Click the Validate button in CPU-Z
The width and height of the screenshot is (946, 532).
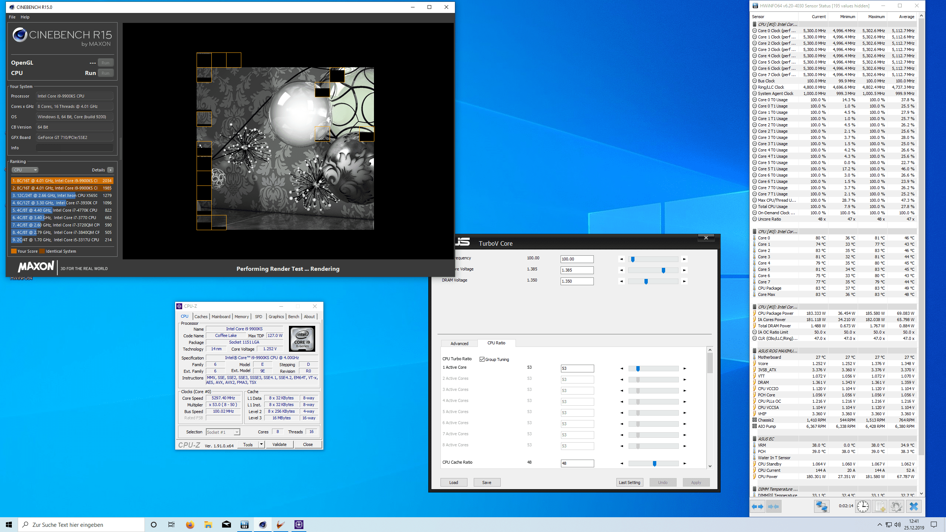coord(279,444)
